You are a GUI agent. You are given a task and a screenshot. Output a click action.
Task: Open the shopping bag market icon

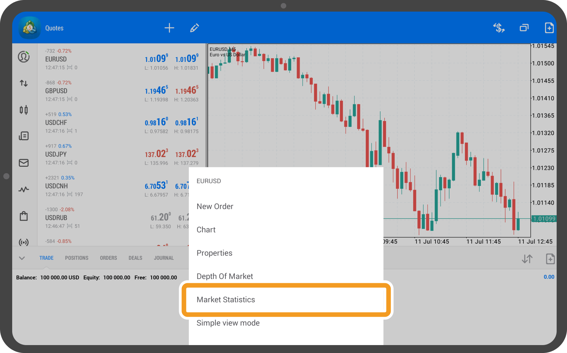(x=24, y=216)
